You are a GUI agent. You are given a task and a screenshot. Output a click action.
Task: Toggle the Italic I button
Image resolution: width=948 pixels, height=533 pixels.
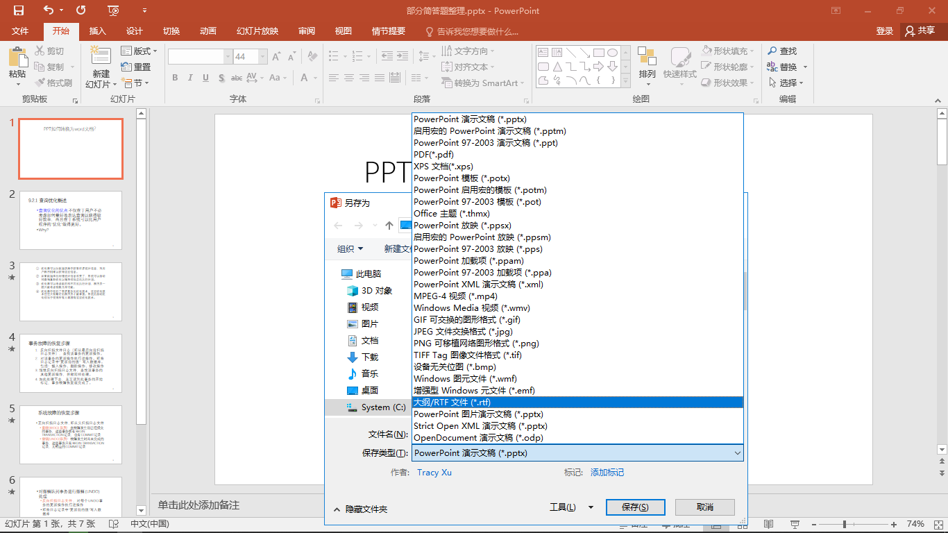coord(190,78)
